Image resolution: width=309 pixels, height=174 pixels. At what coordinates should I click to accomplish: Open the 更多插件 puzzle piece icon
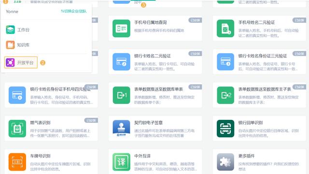tap(225, 162)
